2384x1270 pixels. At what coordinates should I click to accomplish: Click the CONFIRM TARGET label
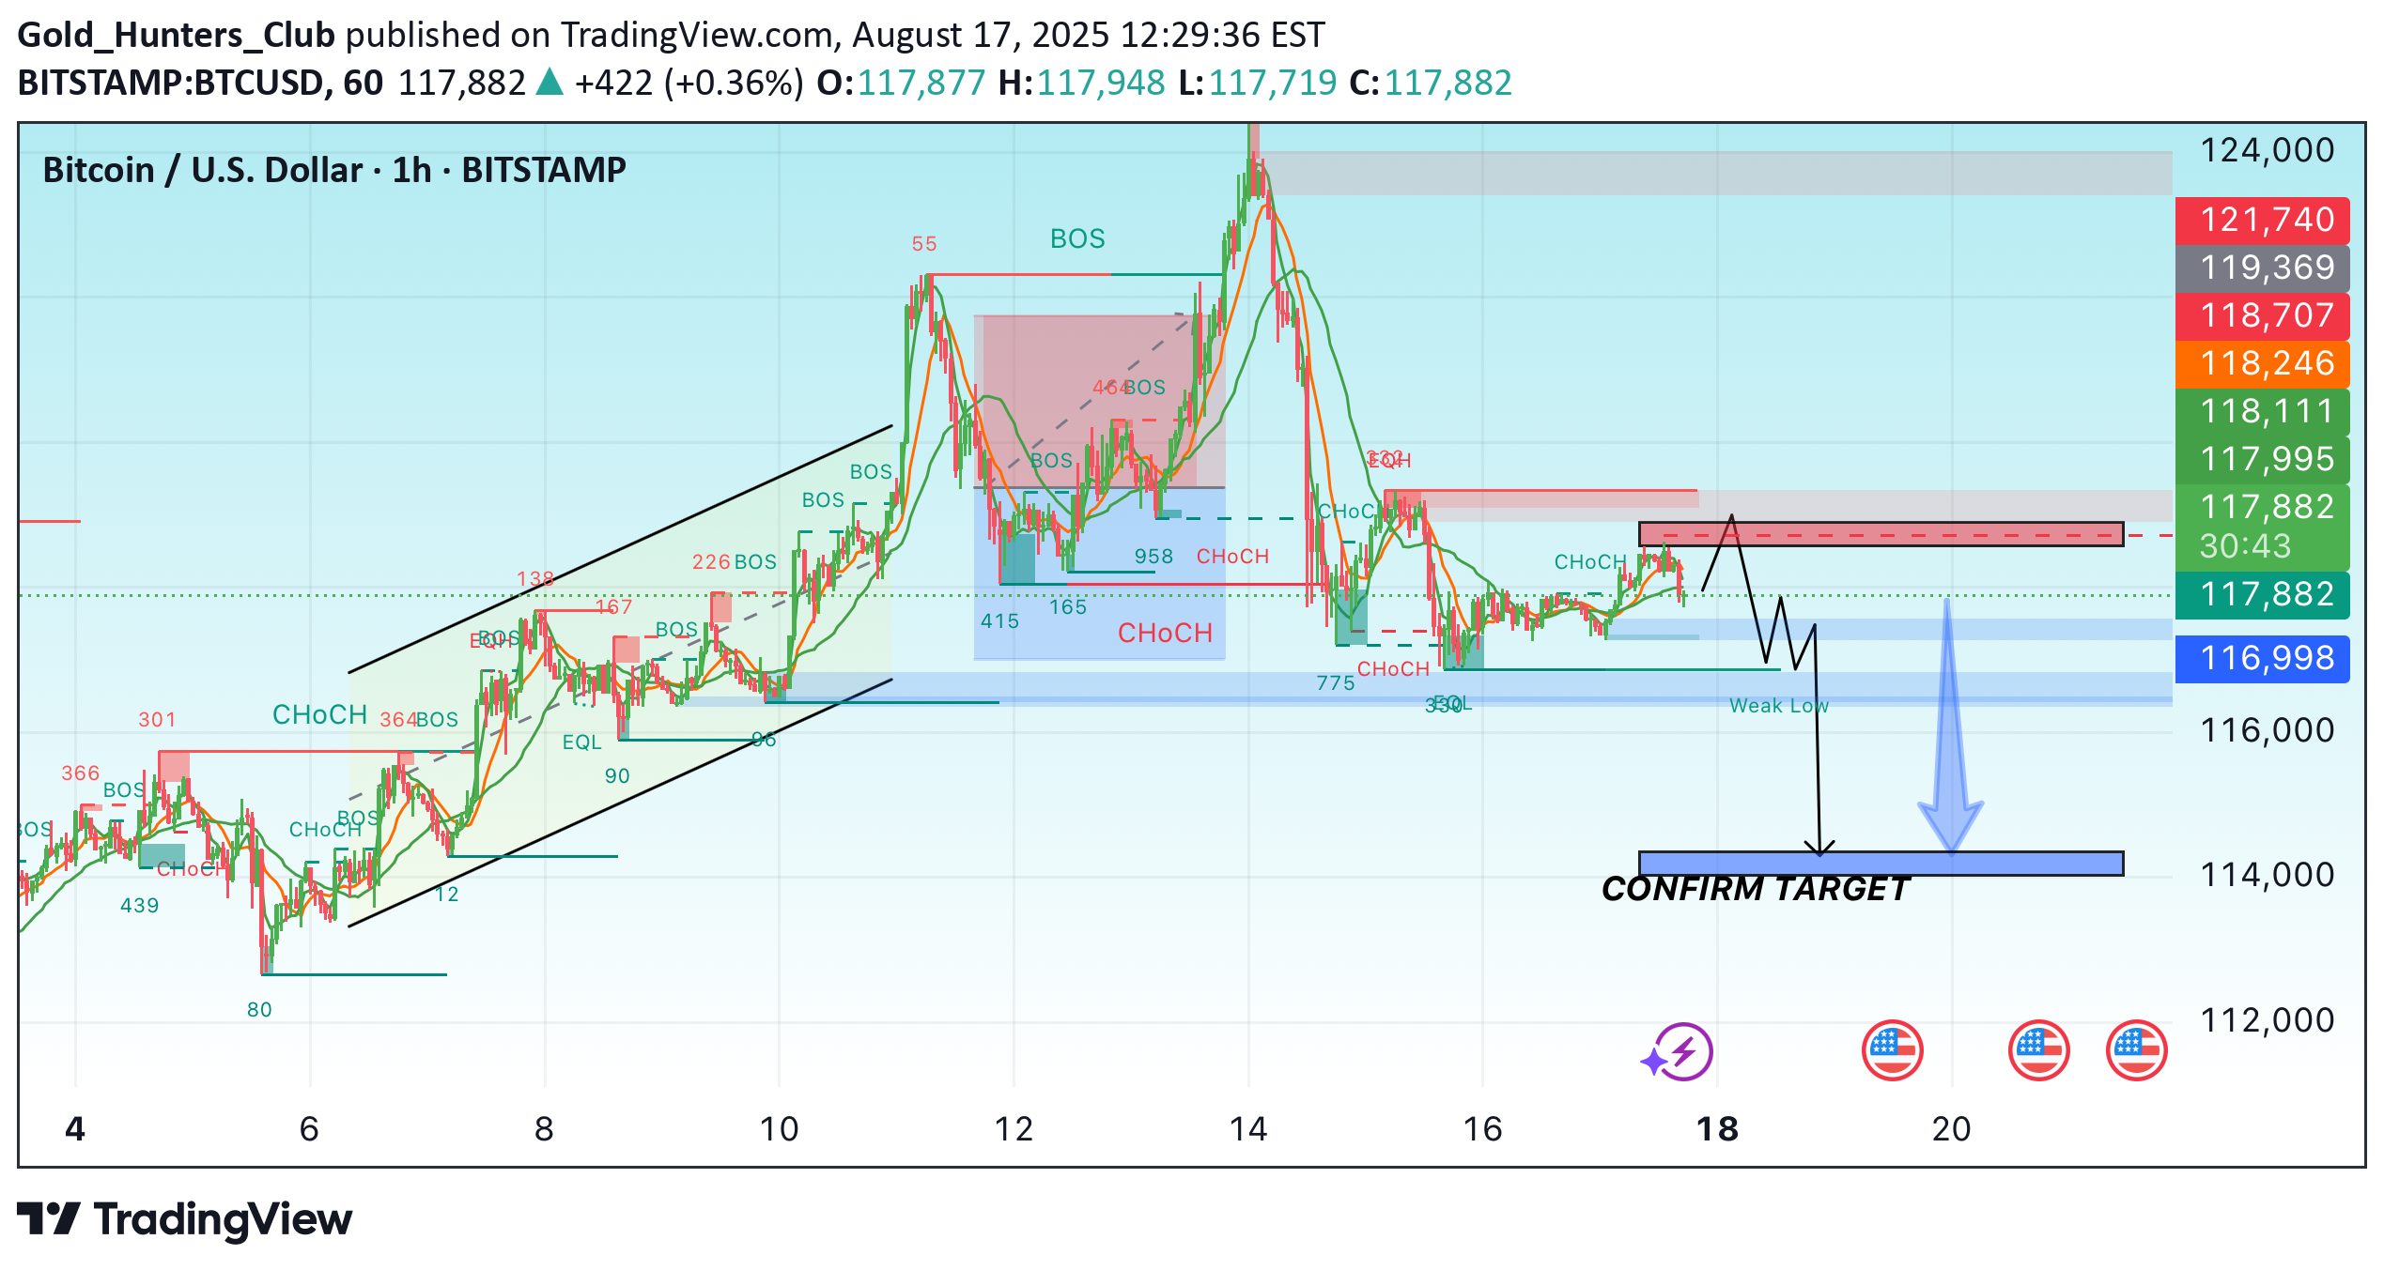coord(1756,889)
